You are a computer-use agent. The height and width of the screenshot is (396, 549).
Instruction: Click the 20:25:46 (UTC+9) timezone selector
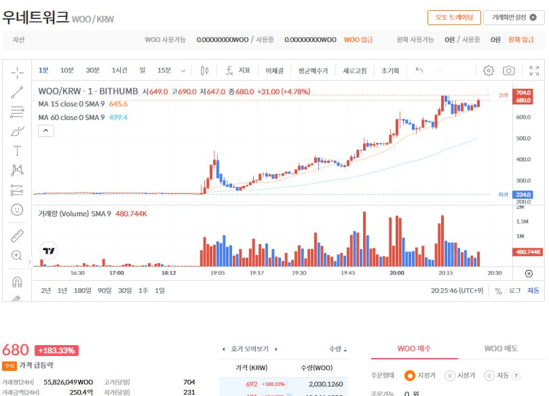pos(457,291)
